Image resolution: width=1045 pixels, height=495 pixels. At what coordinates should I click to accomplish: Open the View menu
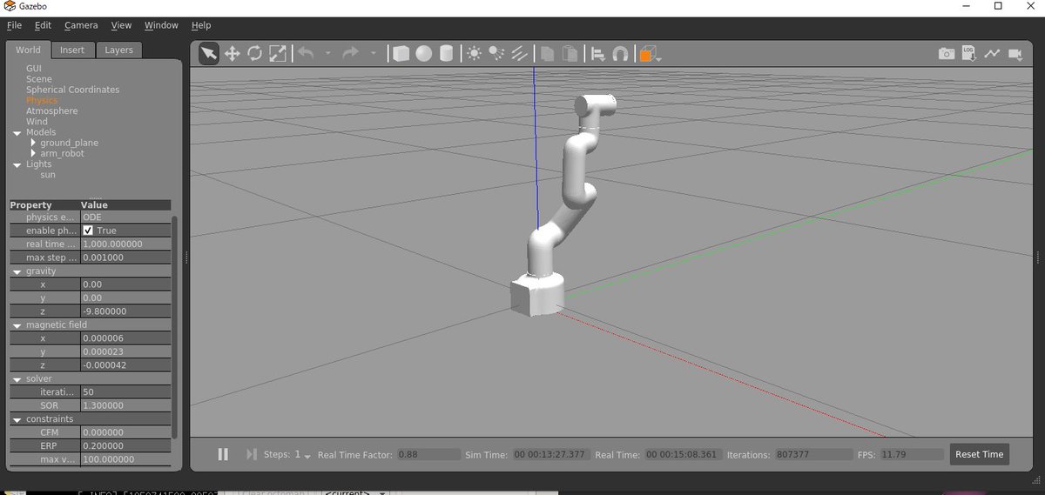(122, 25)
